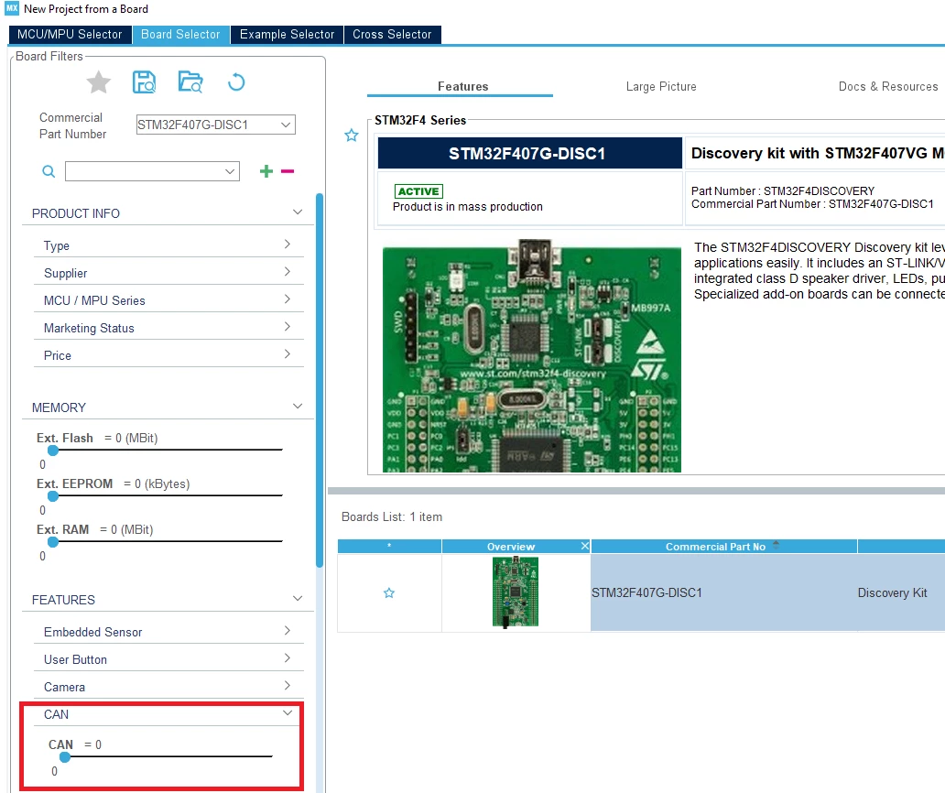Click the Discovery Kit cell

coord(892,593)
